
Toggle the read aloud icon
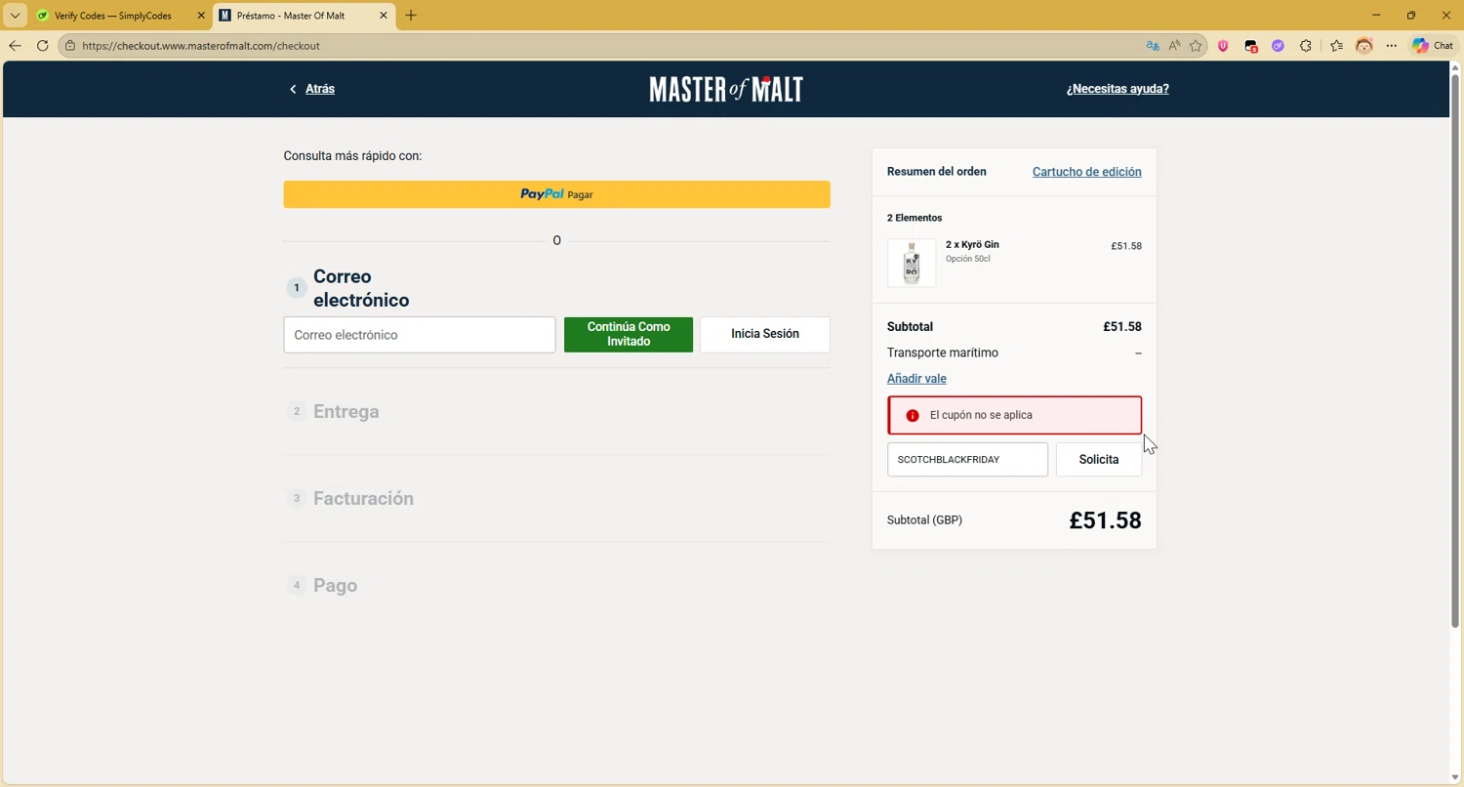coord(1174,46)
